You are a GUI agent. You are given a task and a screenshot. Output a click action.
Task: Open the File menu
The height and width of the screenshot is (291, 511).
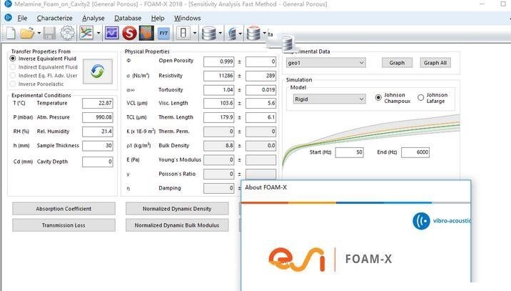pos(22,18)
